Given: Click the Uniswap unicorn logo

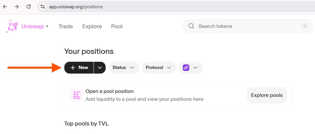Looking at the screenshot, I should [x=12, y=26].
